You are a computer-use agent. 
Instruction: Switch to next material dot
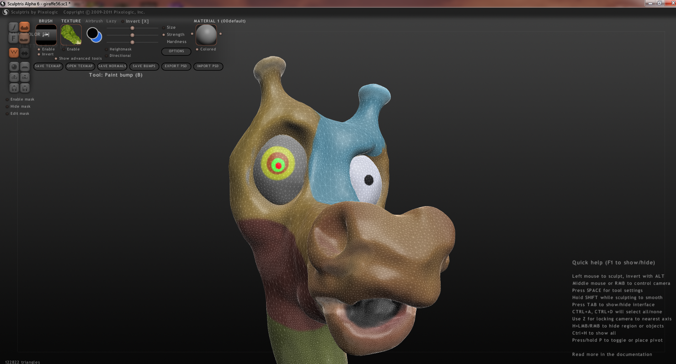click(x=220, y=34)
